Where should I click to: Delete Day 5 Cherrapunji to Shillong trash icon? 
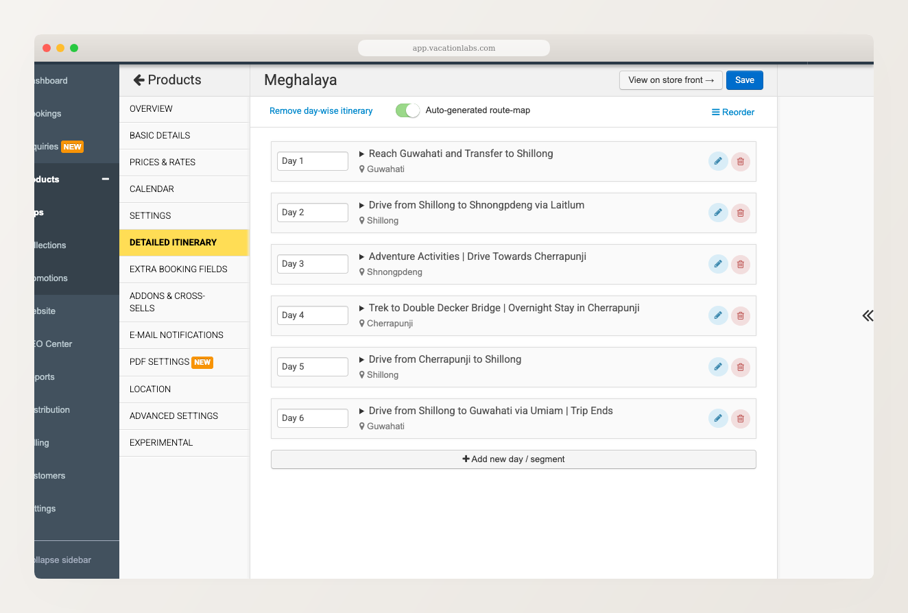coord(741,368)
